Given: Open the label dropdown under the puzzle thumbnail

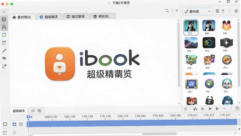Looking at the screenshot, I should [x=208, y=51].
